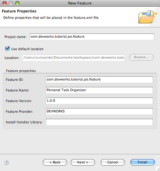Focus the Project name field
Screen dimensions: 160x171
92,37
